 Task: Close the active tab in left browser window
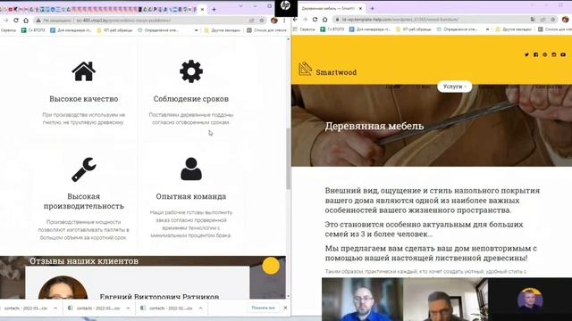pos(203,10)
